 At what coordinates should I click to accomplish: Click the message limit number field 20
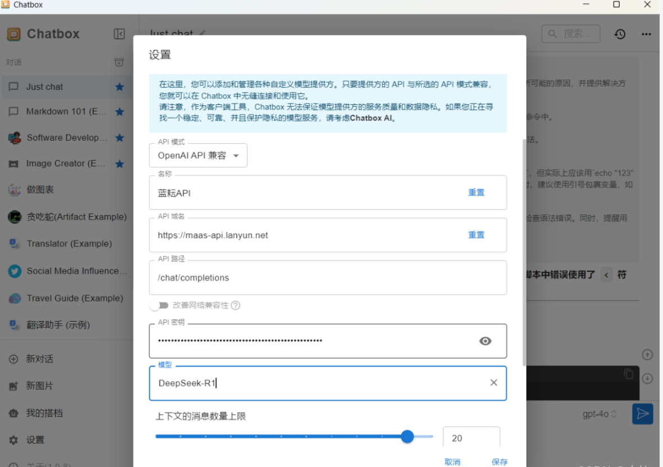[471, 438]
